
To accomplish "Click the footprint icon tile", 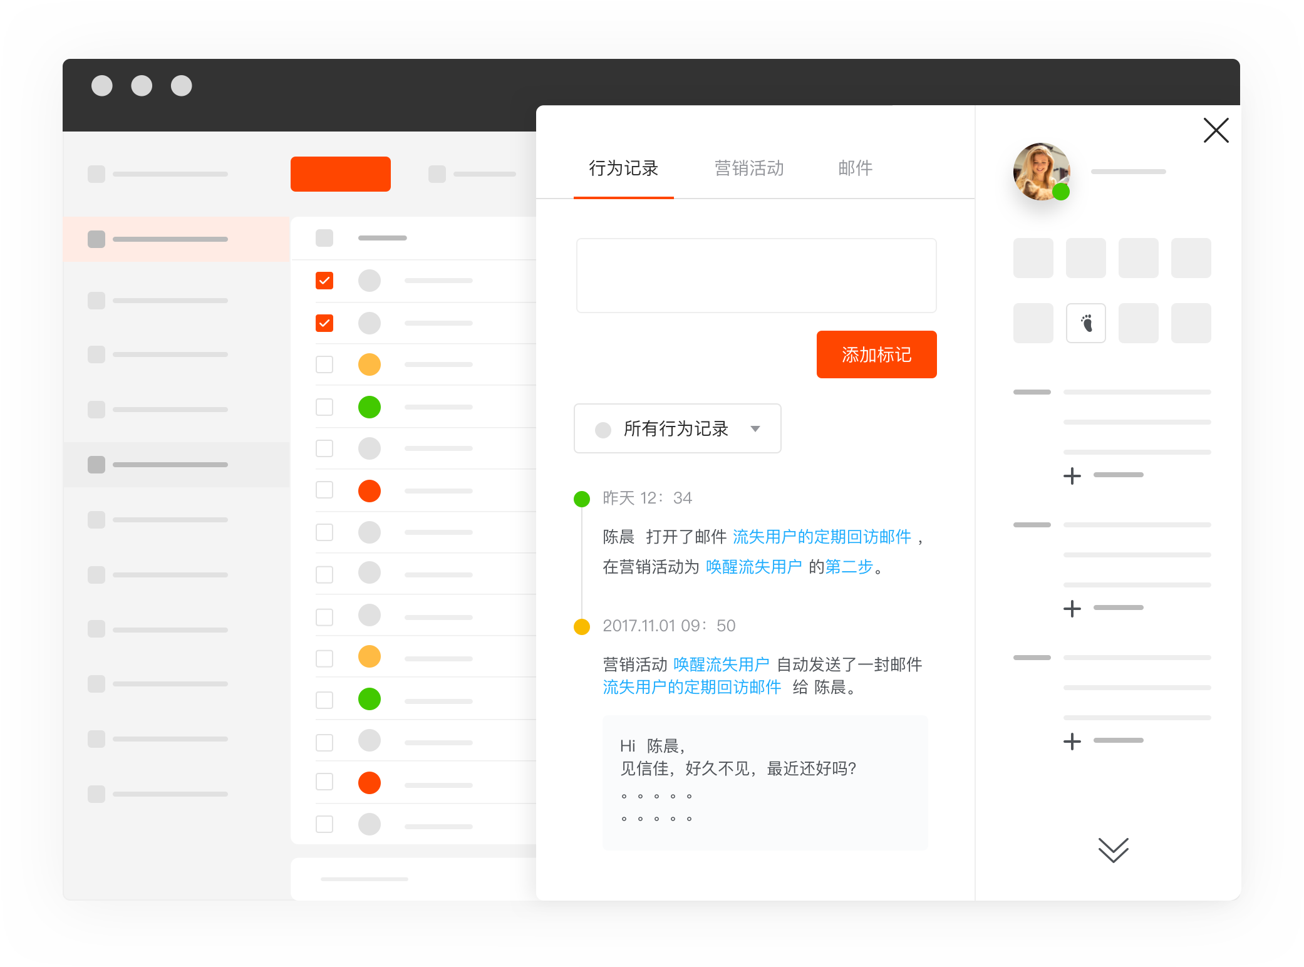I will coord(1085,323).
